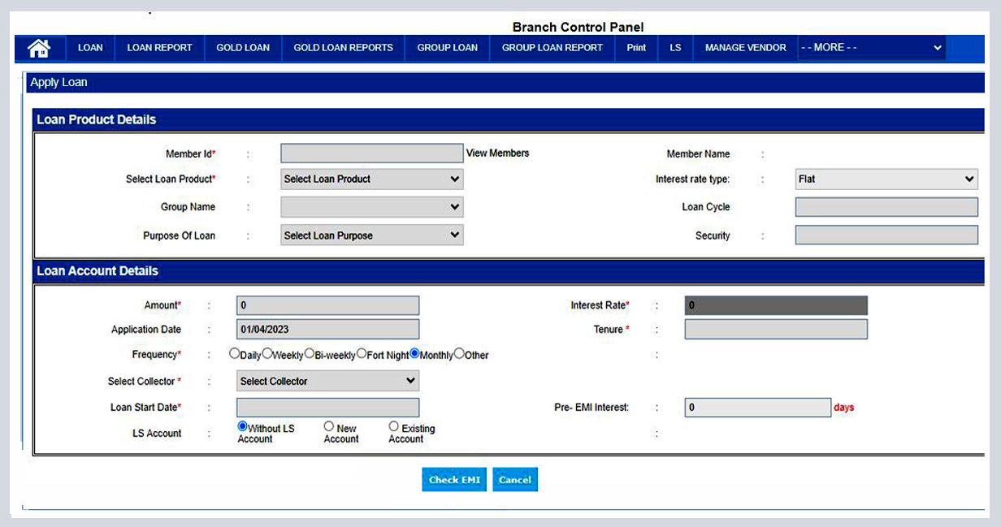The width and height of the screenshot is (1001, 527).
Task: Go to GOLD LOAN section
Action: tap(242, 48)
